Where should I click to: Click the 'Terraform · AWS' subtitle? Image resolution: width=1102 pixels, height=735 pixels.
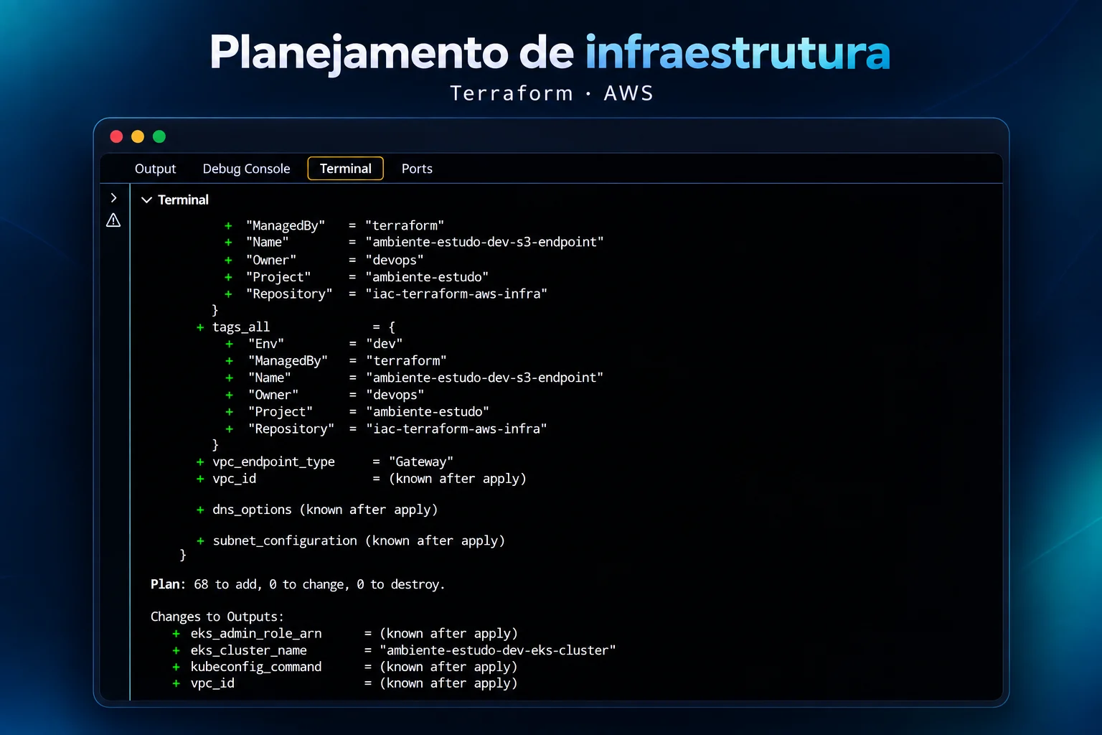click(x=552, y=93)
